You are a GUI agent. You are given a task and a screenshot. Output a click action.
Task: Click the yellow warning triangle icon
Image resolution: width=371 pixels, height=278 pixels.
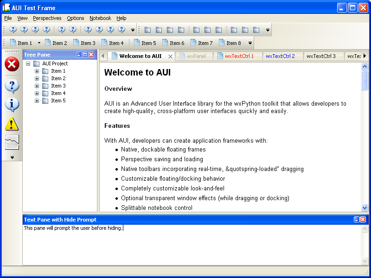pyautogui.click(x=12, y=124)
